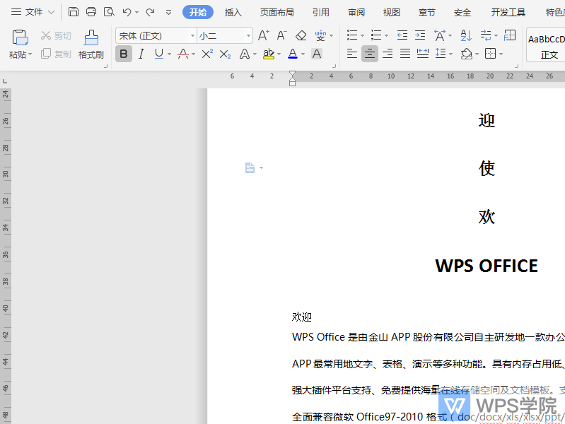565x424 pixels.
Task: Click the sort A-Z icon
Action: click(466, 35)
